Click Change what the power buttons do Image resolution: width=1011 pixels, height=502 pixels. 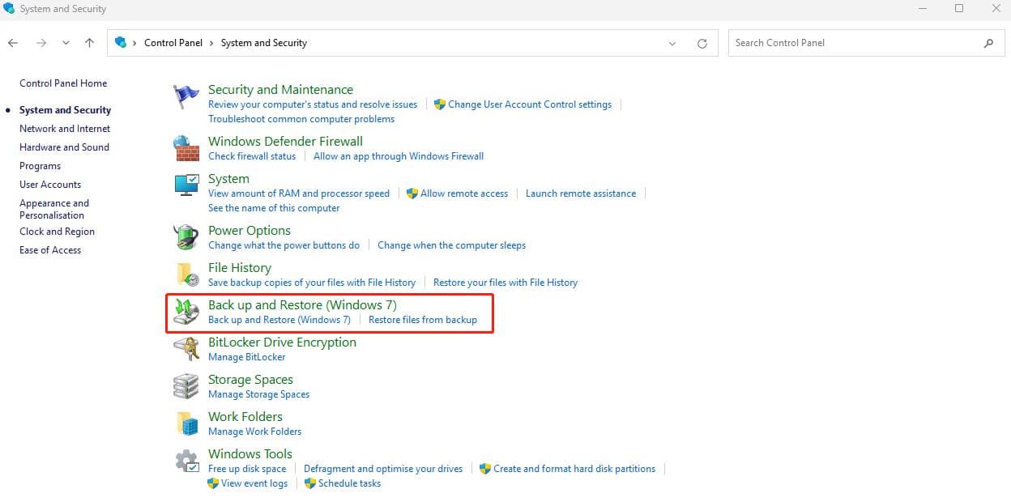click(284, 245)
